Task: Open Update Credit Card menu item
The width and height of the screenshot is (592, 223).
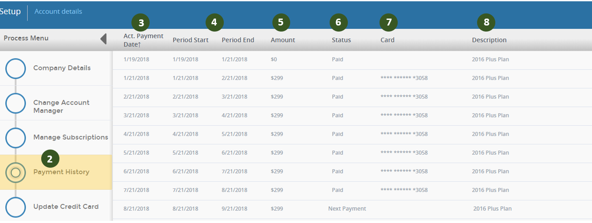Action: [66, 207]
